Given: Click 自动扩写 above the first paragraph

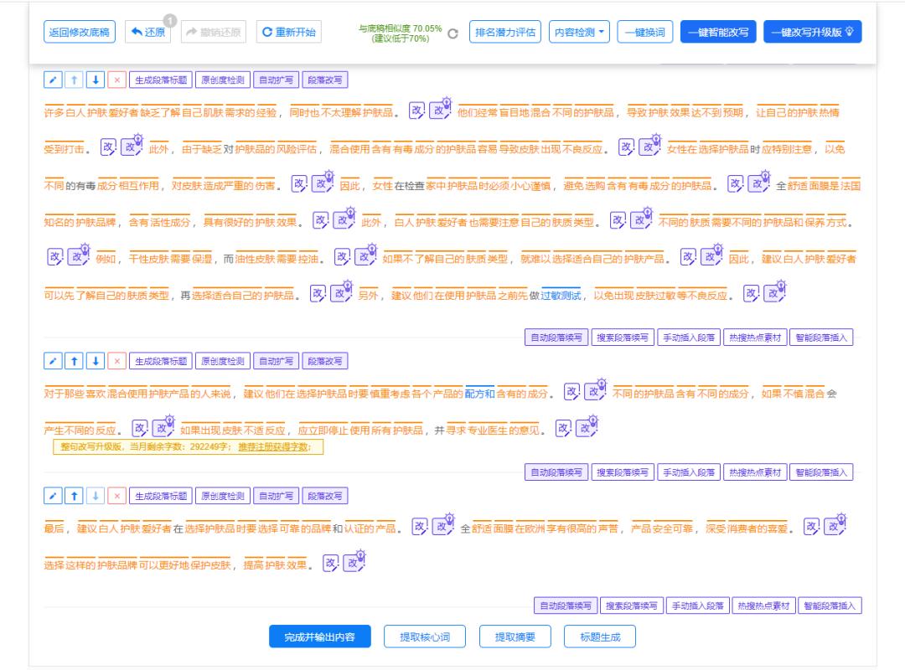Looking at the screenshot, I should coord(276,80).
